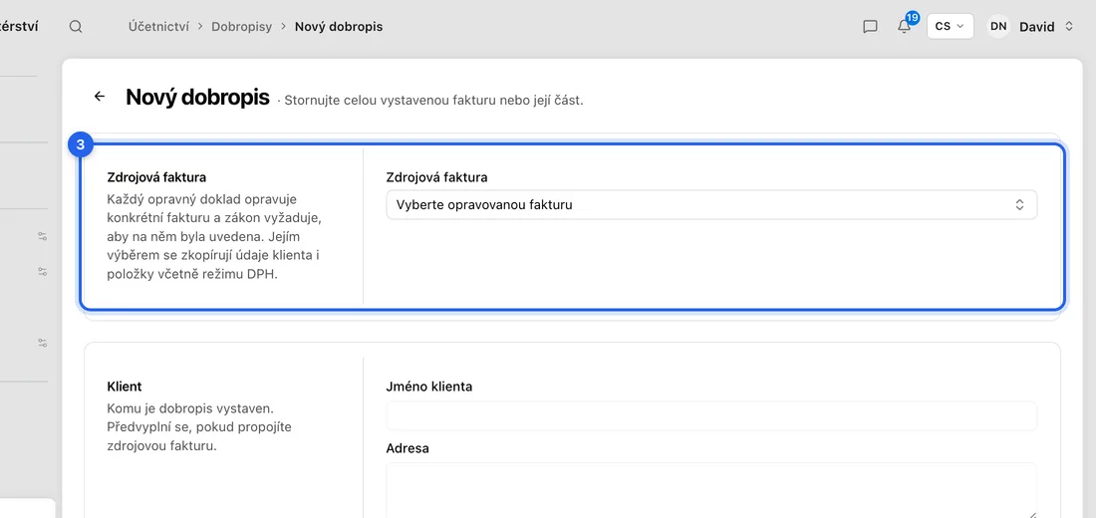Click into the Adresa text area
The height and width of the screenshot is (518, 1096).
click(x=711, y=490)
